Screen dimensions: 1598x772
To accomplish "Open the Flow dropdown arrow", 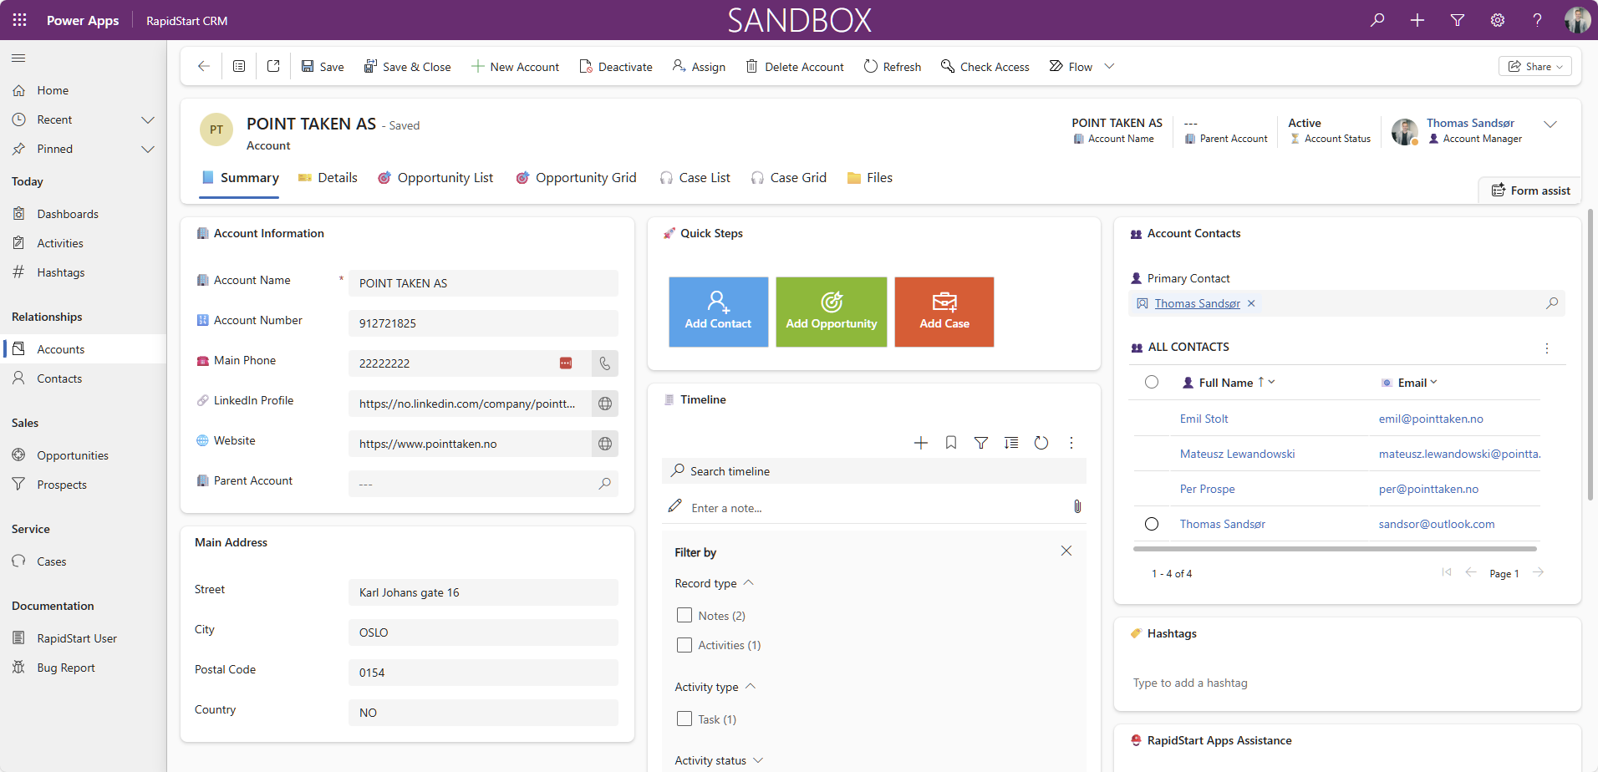I will pos(1109,66).
